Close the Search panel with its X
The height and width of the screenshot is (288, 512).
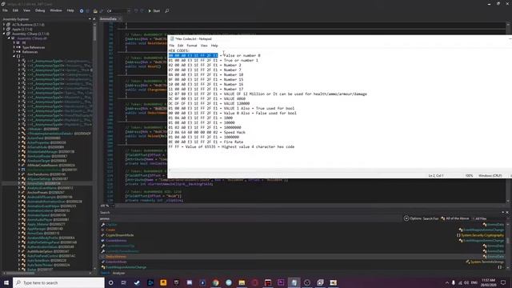coord(507,213)
